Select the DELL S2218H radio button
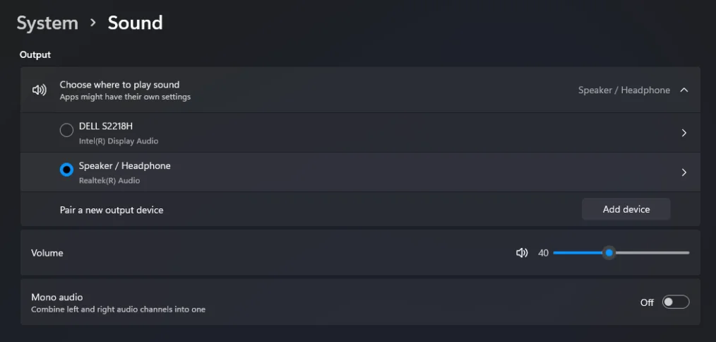716x342 pixels. (66, 131)
